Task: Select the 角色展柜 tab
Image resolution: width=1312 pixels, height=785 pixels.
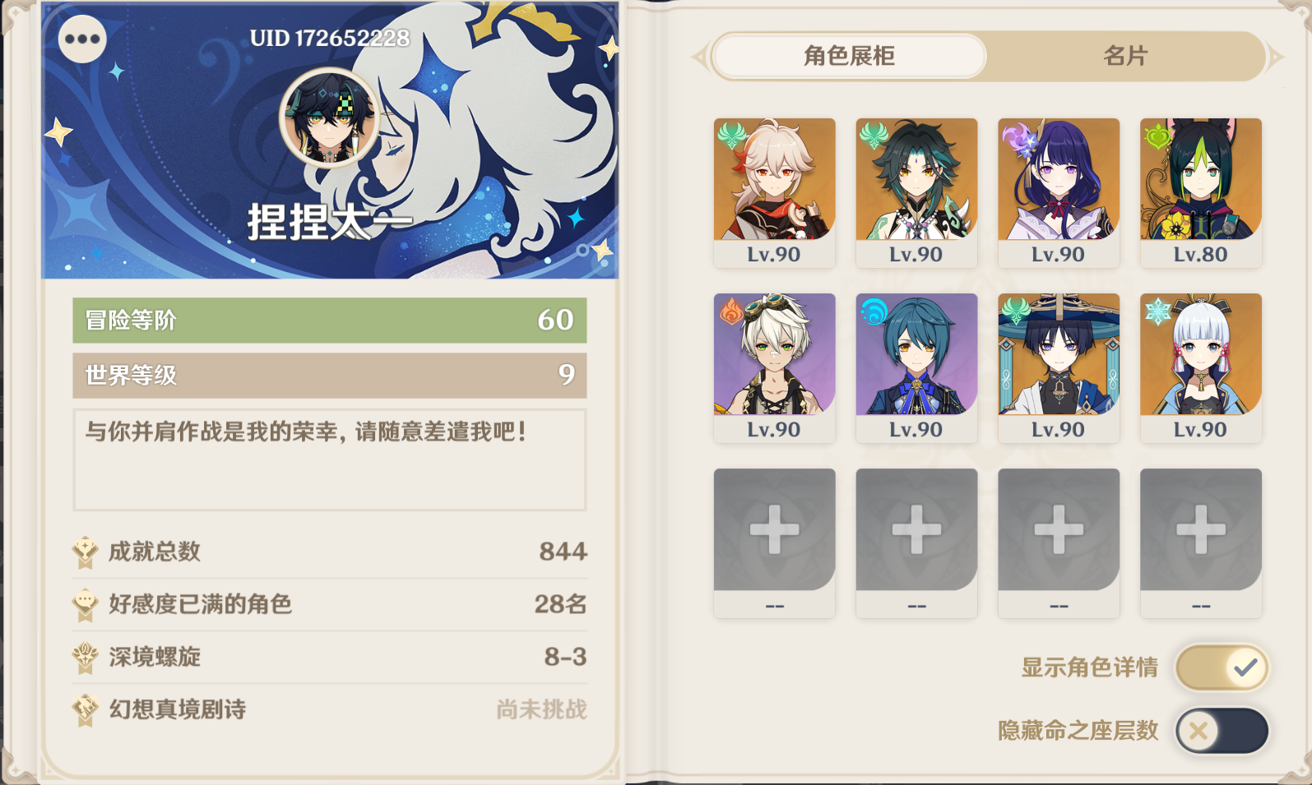Action: [x=850, y=56]
